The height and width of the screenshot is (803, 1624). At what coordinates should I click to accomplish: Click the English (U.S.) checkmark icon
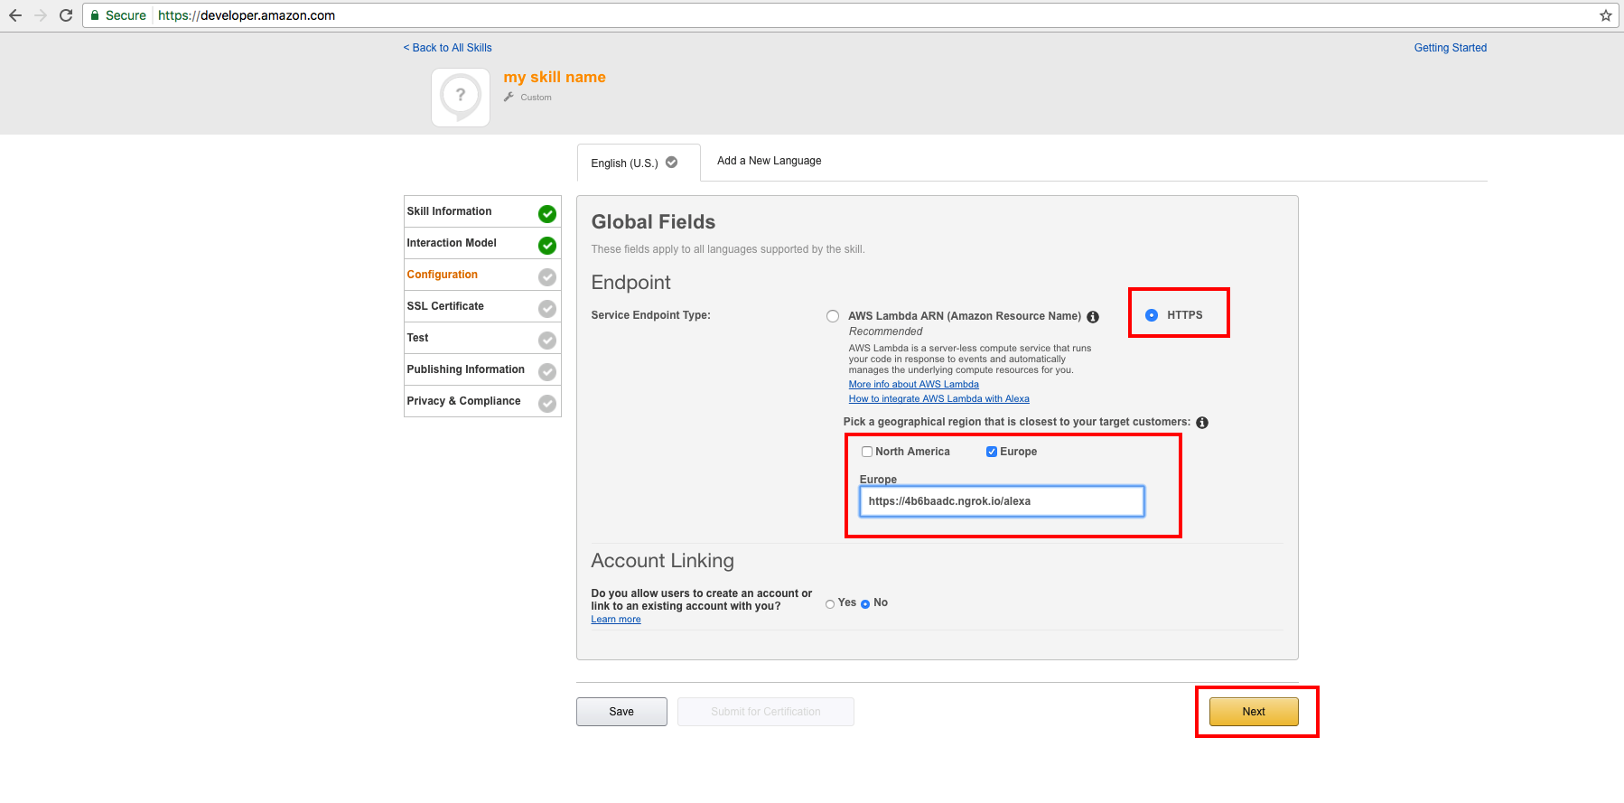pyautogui.click(x=672, y=163)
